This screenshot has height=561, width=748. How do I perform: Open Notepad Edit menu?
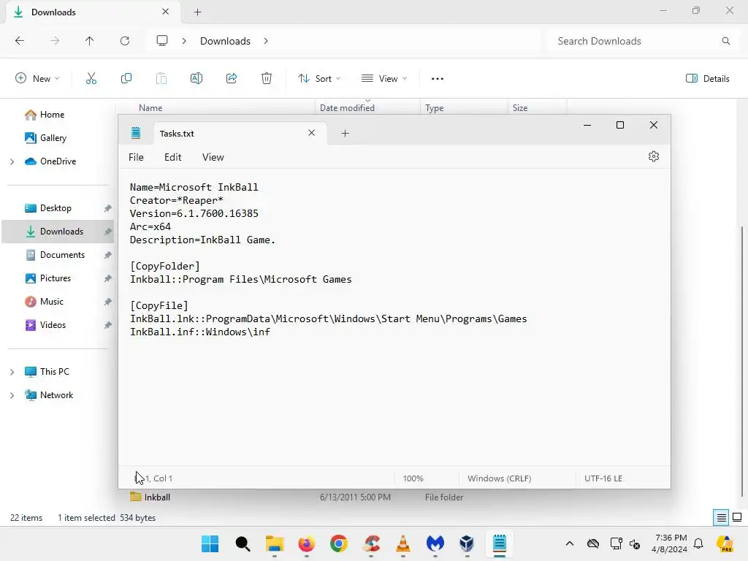click(x=172, y=157)
